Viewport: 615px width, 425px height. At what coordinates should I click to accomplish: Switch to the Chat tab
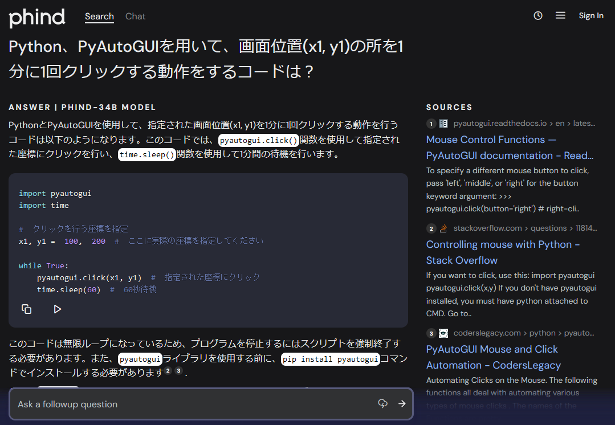click(x=135, y=17)
